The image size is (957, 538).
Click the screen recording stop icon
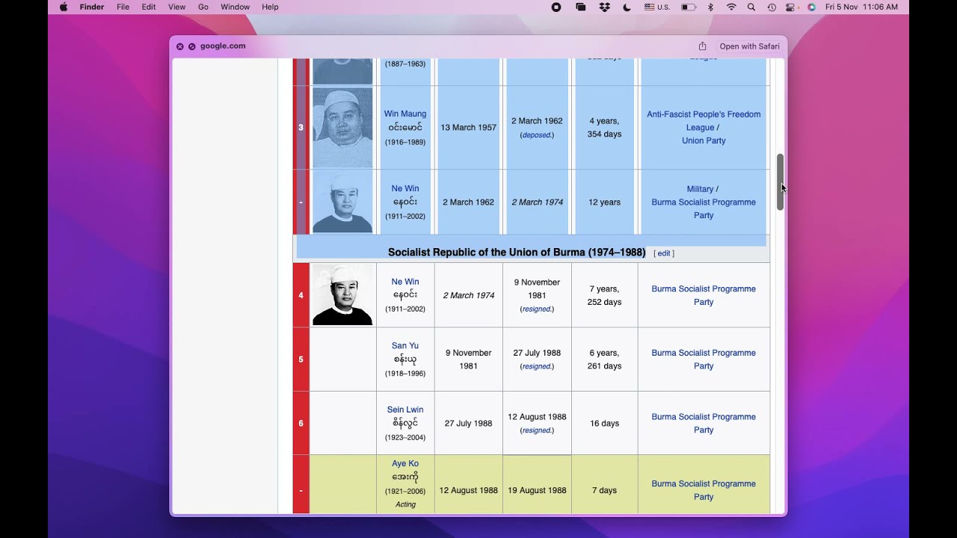(x=556, y=7)
